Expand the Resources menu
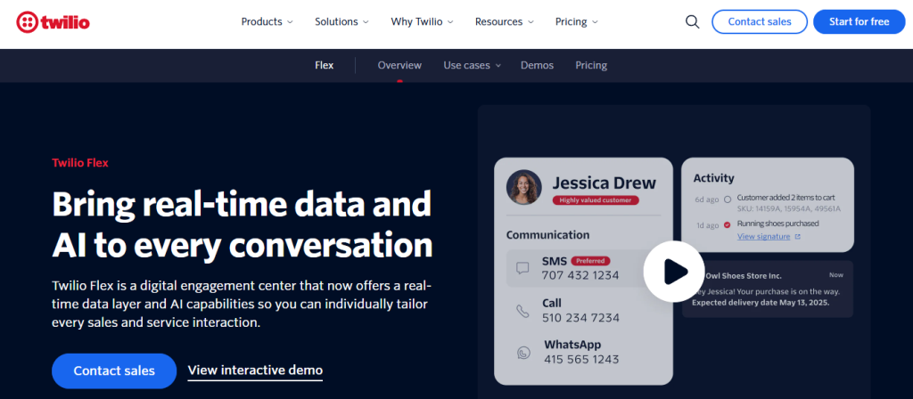This screenshot has height=399, width=913. [505, 22]
